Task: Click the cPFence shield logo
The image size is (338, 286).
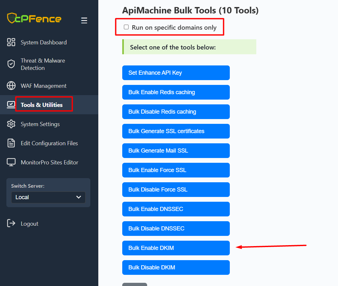Action: click(11, 18)
